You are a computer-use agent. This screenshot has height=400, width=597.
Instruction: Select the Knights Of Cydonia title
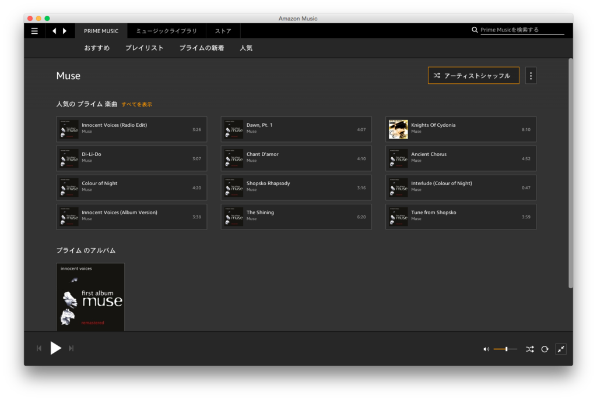click(x=433, y=125)
